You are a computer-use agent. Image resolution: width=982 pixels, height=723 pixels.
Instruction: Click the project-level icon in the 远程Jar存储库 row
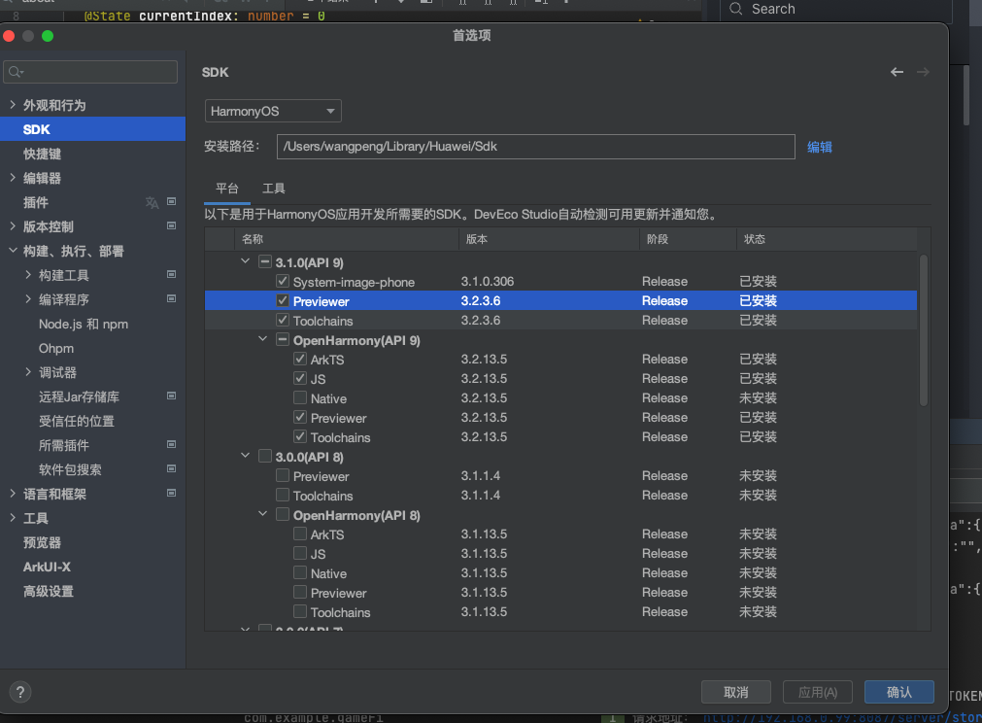171,396
